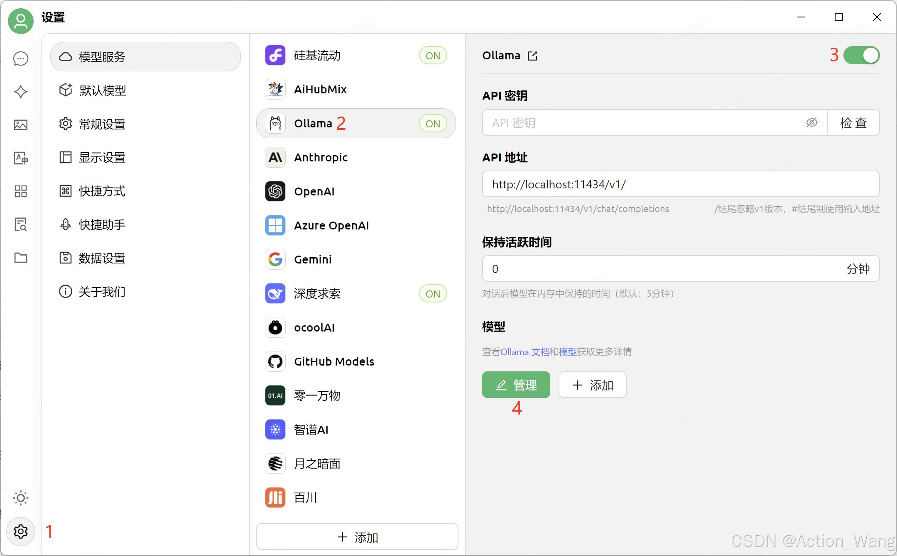Click the GitHub Models octocat logo

[275, 362]
